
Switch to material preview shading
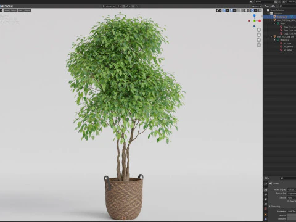click(x=249, y=10)
